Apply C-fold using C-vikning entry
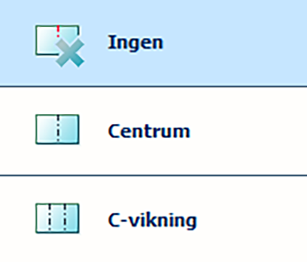This screenshot has height=262, width=307. click(153, 219)
